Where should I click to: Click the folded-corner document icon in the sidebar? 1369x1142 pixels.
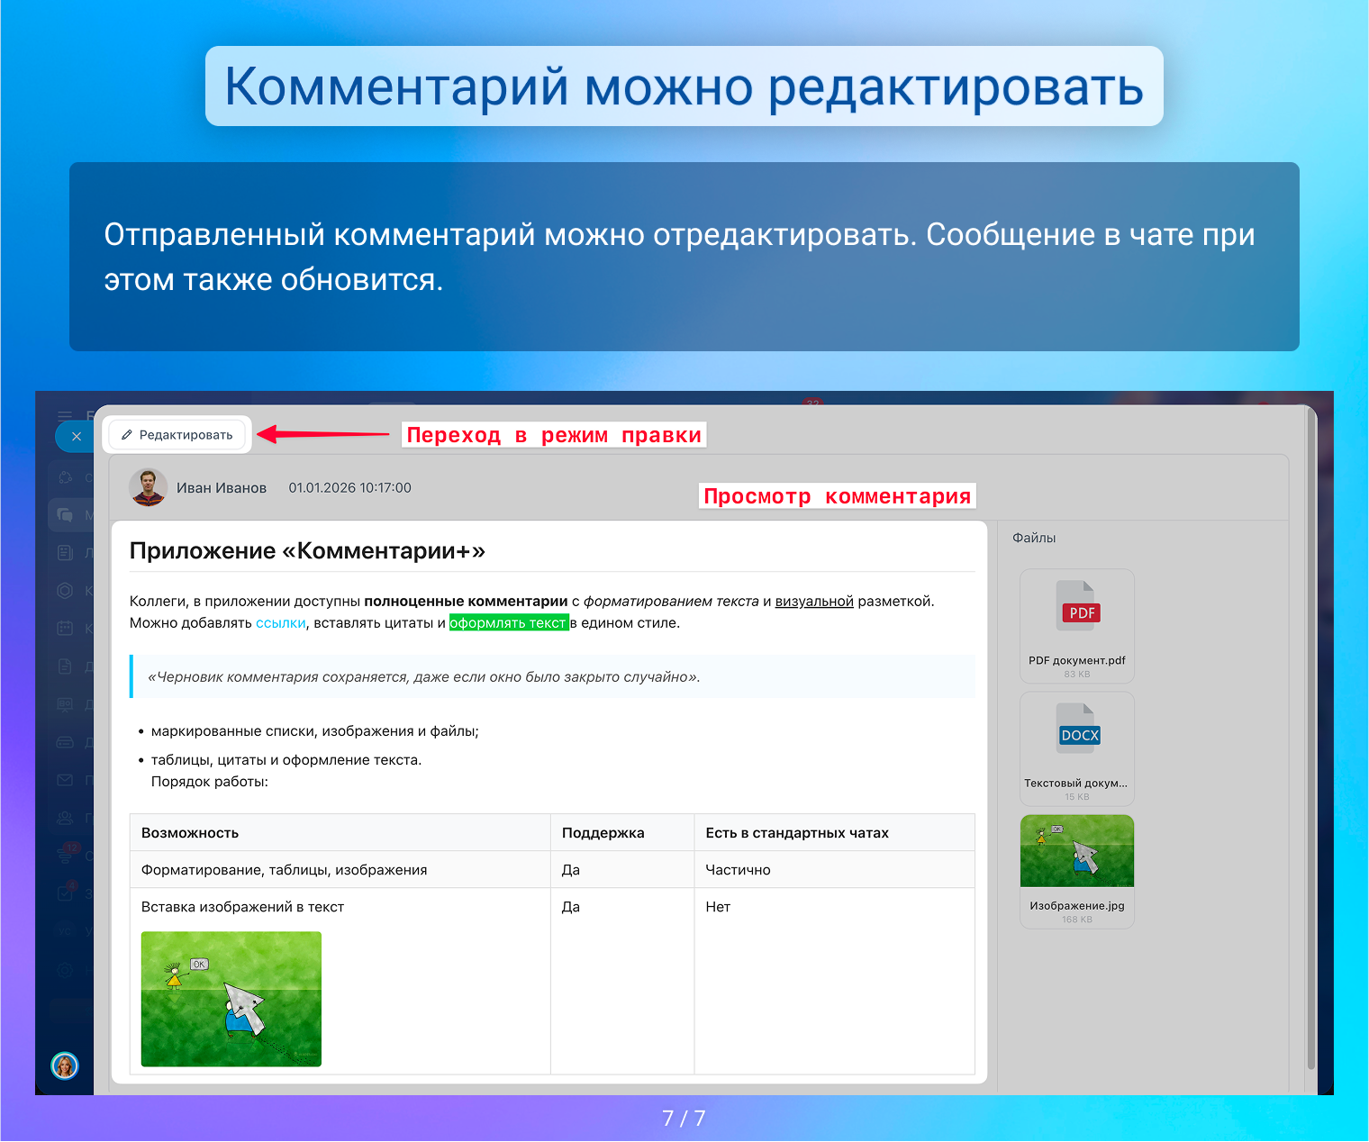coord(65,666)
